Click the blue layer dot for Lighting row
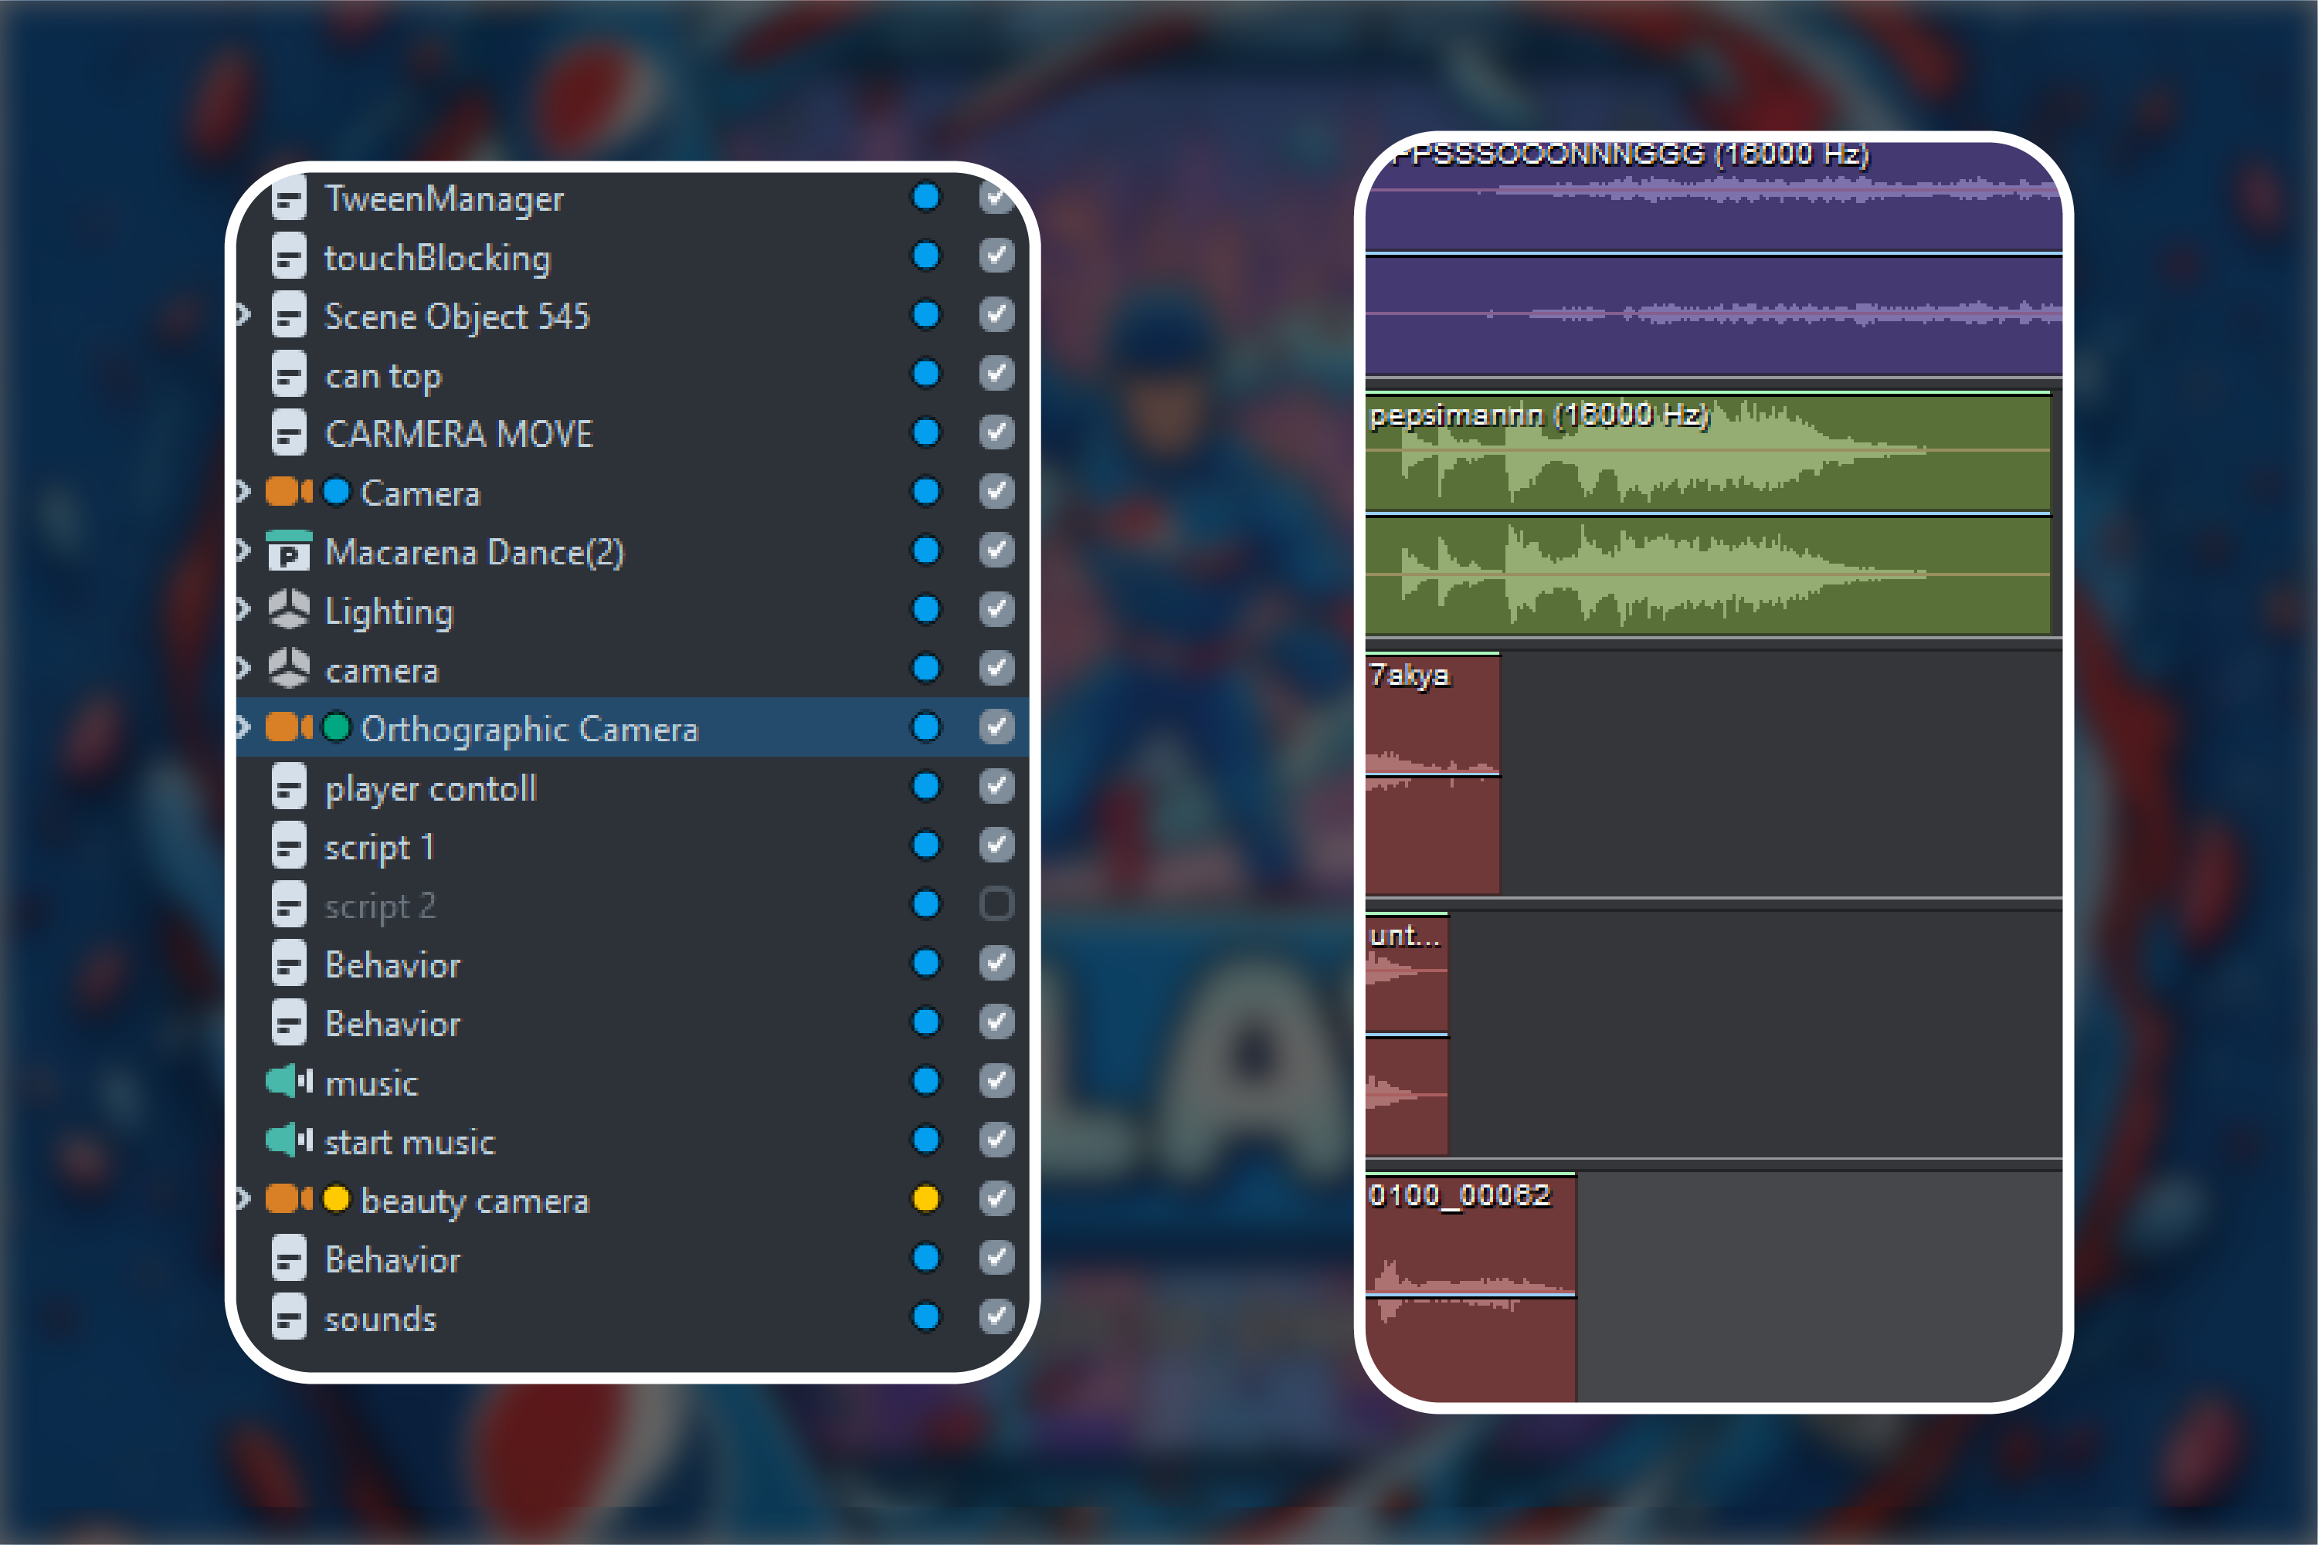The image size is (2318, 1545). pyautogui.click(x=925, y=610)
